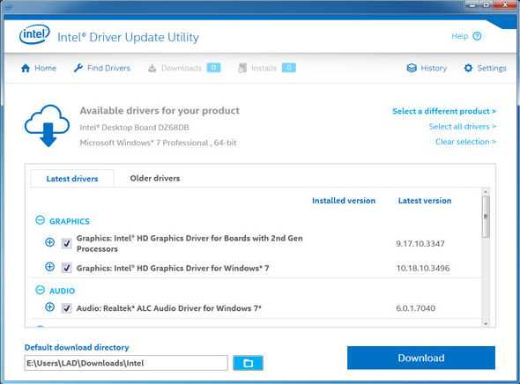Uncheck HD Graphics Driver for Windows 7
This screenshot has width=520, height=384.
click(x=67, y=268)
